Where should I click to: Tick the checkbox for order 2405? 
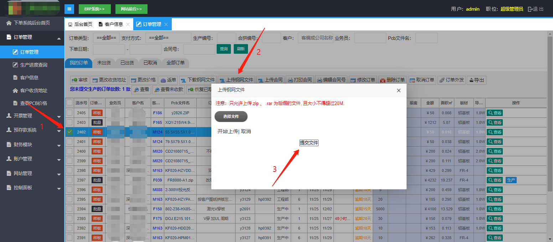pyautogui.click(x=69, y=113)
